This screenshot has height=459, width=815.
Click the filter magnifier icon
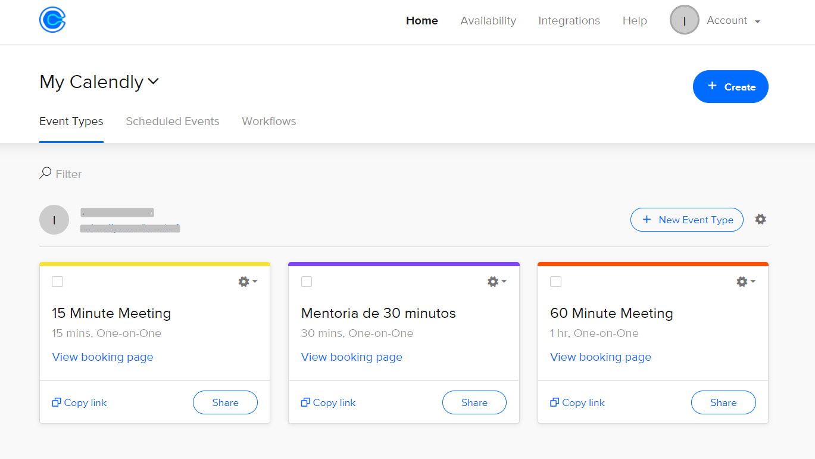45,173
